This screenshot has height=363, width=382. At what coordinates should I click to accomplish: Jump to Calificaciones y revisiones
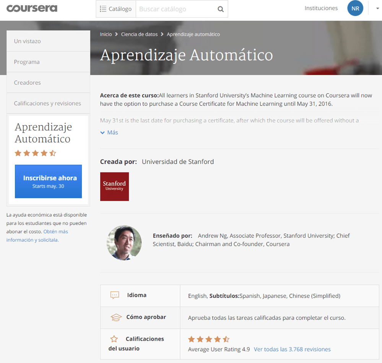(x=48, y=103)
